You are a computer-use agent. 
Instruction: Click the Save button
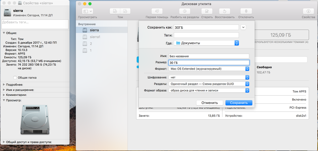point(239,103)
